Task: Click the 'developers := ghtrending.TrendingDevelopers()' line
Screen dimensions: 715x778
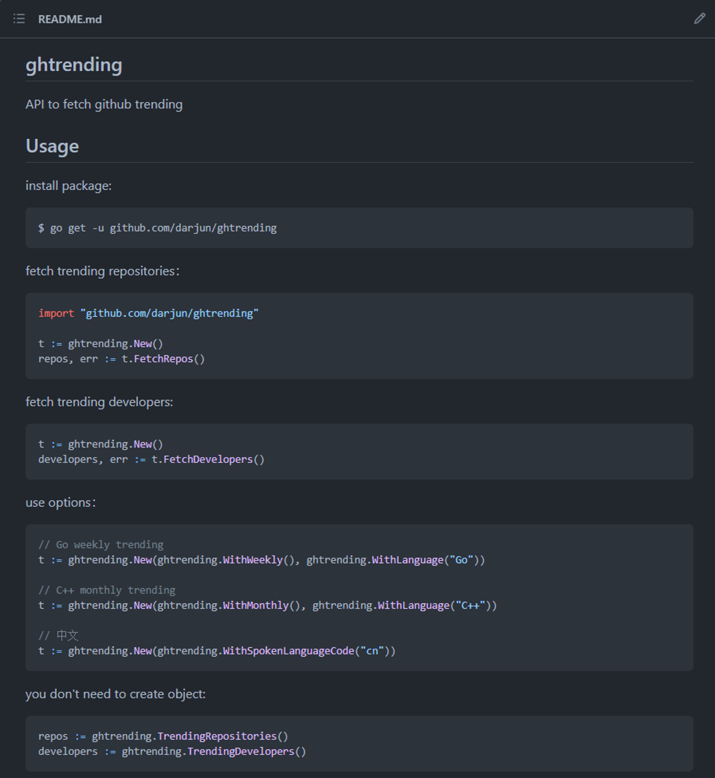Action: click(x=172, y=751)
